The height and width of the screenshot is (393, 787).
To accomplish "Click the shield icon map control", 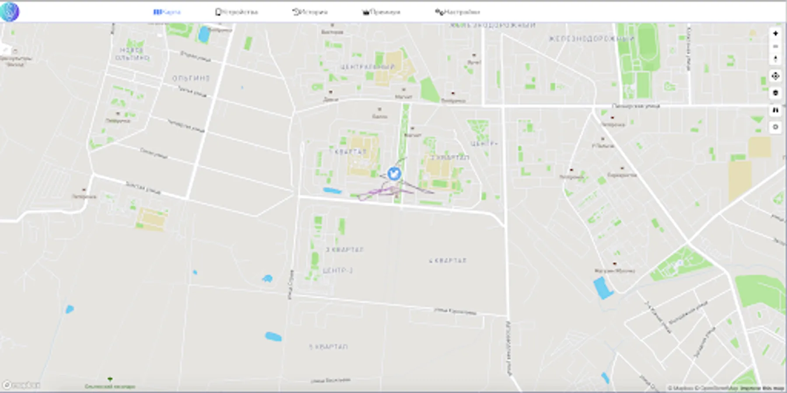I will click(x=775, y=93).
